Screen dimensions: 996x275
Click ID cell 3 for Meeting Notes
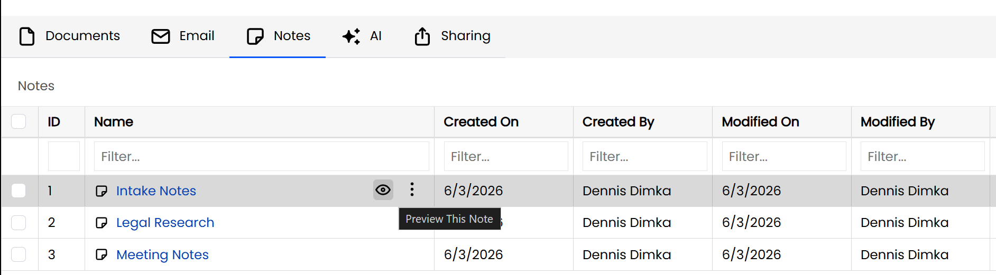[51, 254]
